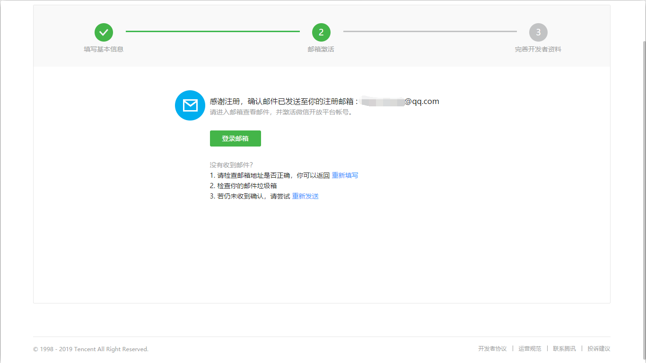The height and width of the screenshot is (363, 646).
Task: Select step 2 邮箱激活 circle icon
Action: (321, 33)
